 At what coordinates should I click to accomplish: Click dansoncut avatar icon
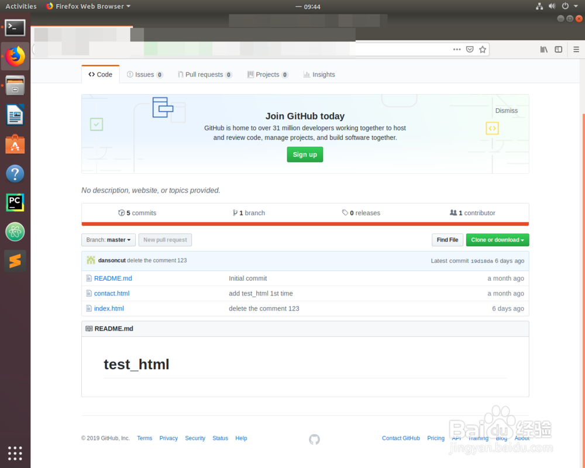coord(91,260)
